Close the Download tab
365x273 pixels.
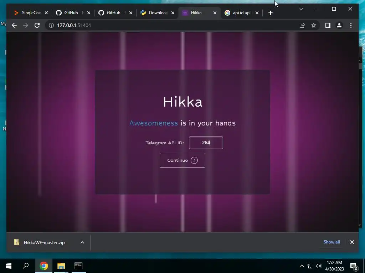[173, 13]
